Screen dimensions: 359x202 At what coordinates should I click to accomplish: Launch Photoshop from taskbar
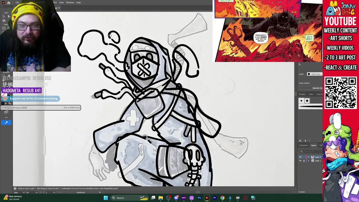[199, 198]
